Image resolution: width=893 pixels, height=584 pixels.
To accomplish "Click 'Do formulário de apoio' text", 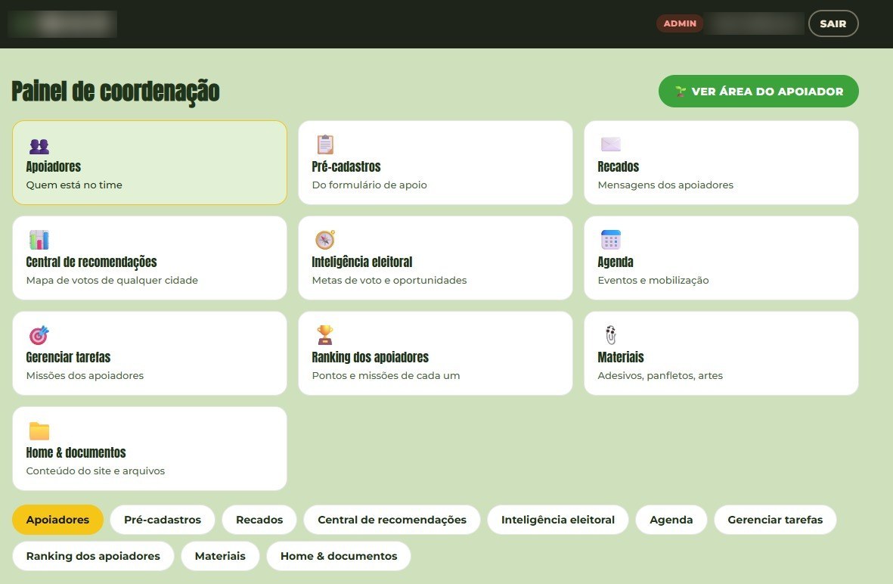I will (x=369, y=185).
